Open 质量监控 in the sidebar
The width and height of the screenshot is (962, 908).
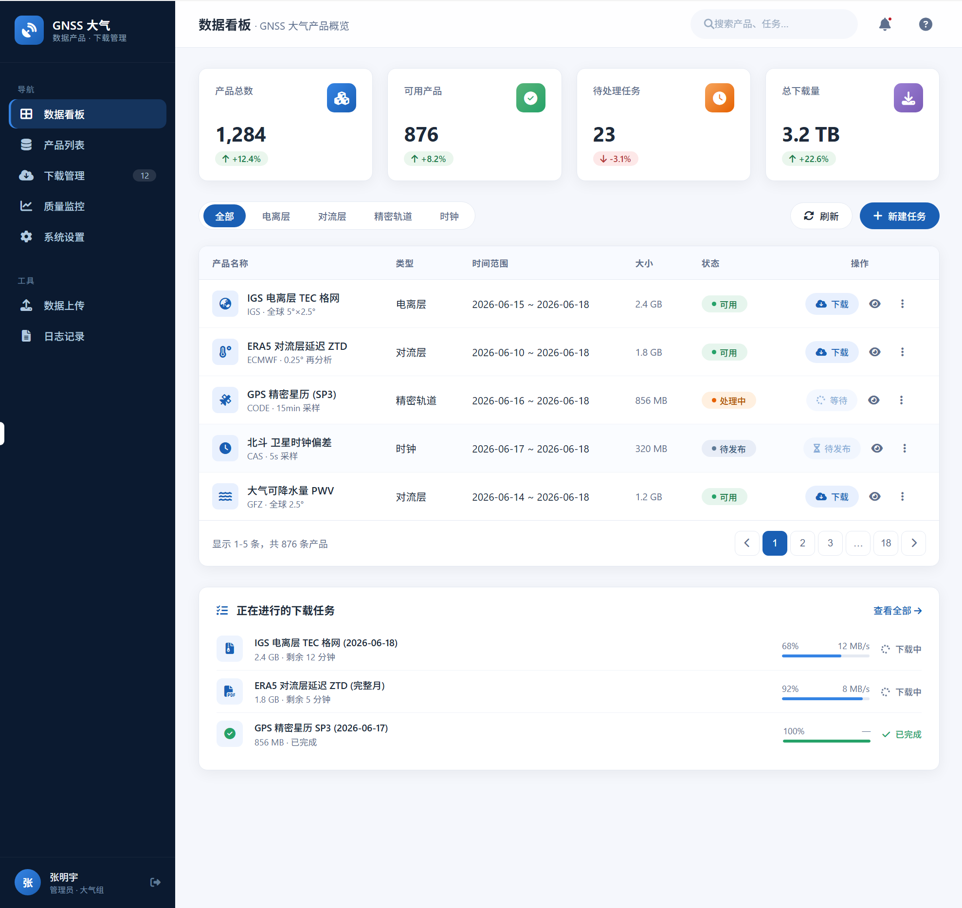[88, 206]
